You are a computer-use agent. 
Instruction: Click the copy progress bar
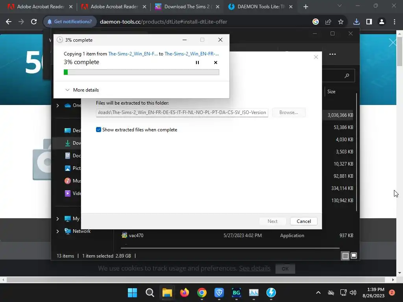point(141,72)
